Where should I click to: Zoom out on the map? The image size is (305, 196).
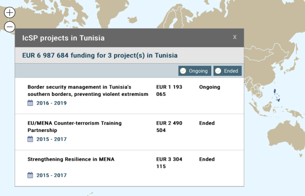coord(10,27)
